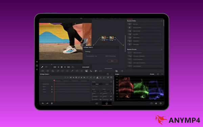Open settings gear in bottom bar
Image resolution: width=203 pixels, height=127 pixels.
[x=160, y=103]
